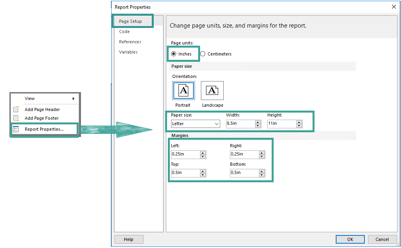The width and height of the screenshot is (401, 248).
Task: Decrease Left margin with down spinner
Action: pos(203,156)
